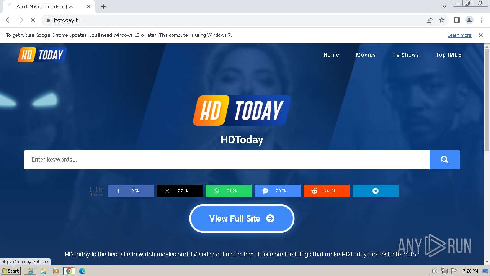490x276 pixels.
Task: Click the HDToday heading text
Action: (242, 140)
